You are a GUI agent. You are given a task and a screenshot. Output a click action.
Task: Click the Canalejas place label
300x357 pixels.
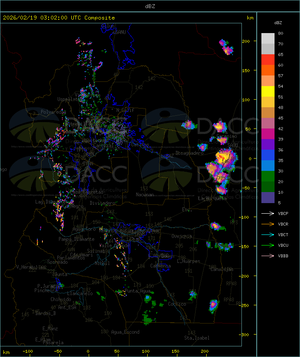[x=222, y=269]
